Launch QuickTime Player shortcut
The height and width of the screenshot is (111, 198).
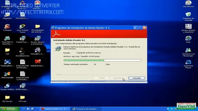pos(188,64)
